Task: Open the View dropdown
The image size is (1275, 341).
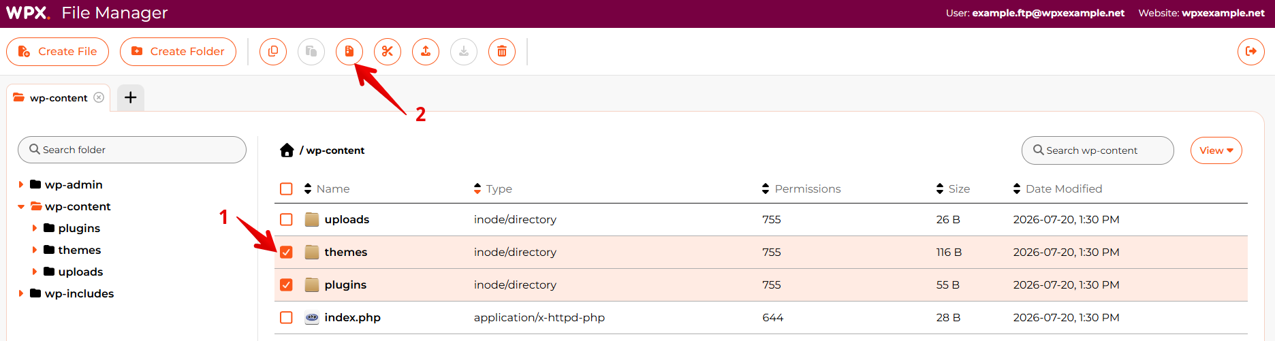Action: click(1216, 150)
